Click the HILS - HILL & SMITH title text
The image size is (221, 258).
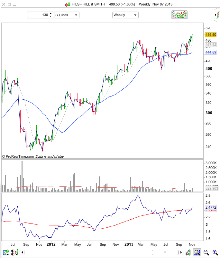[88, 4]
